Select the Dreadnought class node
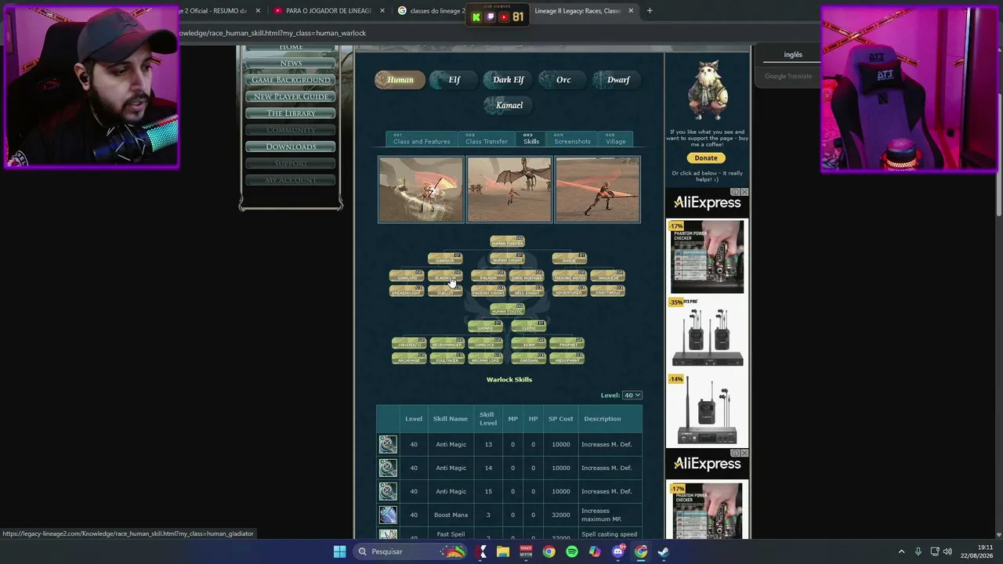The image size is (1003, 564). tap(407, 291)
